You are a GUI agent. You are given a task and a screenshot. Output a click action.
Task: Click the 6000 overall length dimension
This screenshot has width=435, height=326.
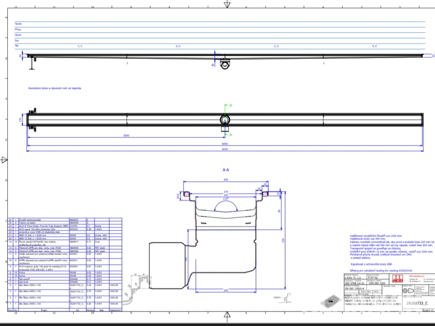[x=225, y=143]
